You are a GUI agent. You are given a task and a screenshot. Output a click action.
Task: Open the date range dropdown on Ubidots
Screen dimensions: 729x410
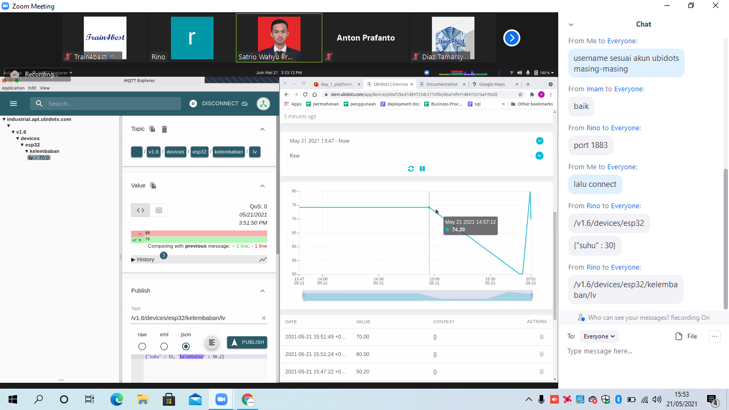tap(539, 141)
